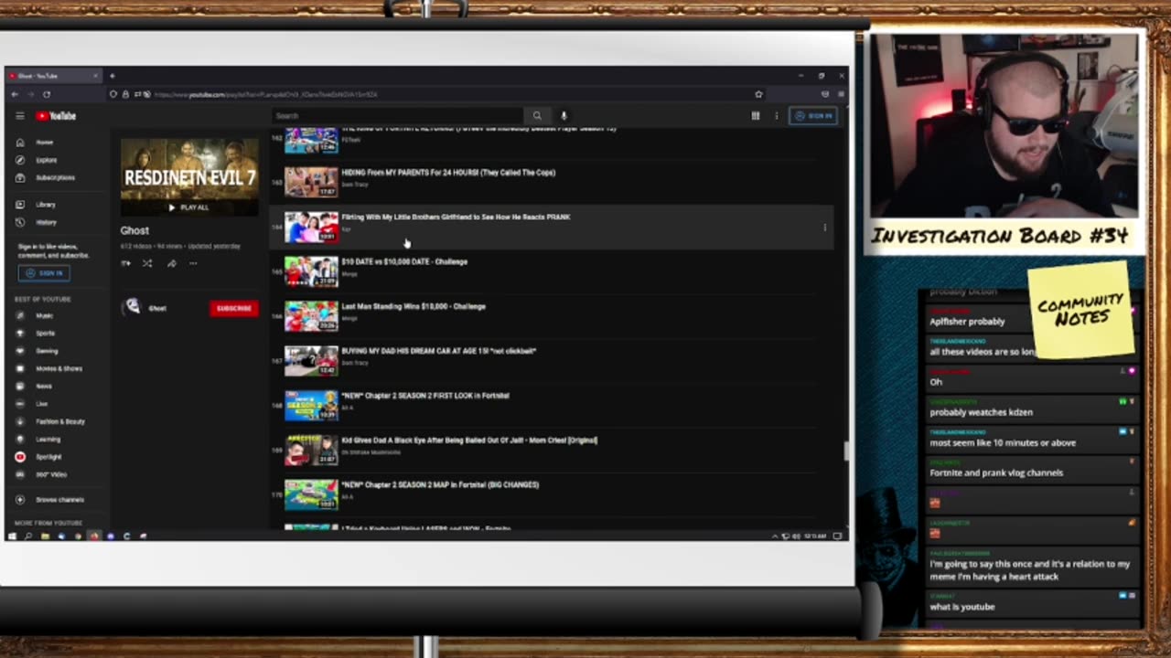This screenshot has width=1171, height=658.
Task: Open HIDING From MY PARENTS video thumbnail
Action: point(311,182)
